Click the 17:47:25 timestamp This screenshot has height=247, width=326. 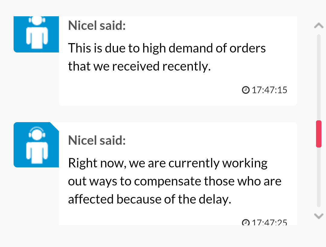point(269,222)
